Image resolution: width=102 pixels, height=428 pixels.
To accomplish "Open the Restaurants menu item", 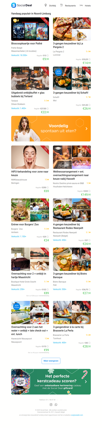I will [70, 6].
